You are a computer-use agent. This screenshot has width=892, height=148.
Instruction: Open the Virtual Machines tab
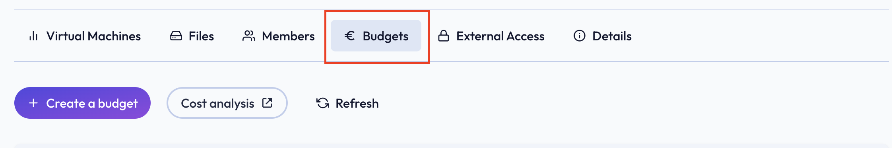tap(85, 36)
